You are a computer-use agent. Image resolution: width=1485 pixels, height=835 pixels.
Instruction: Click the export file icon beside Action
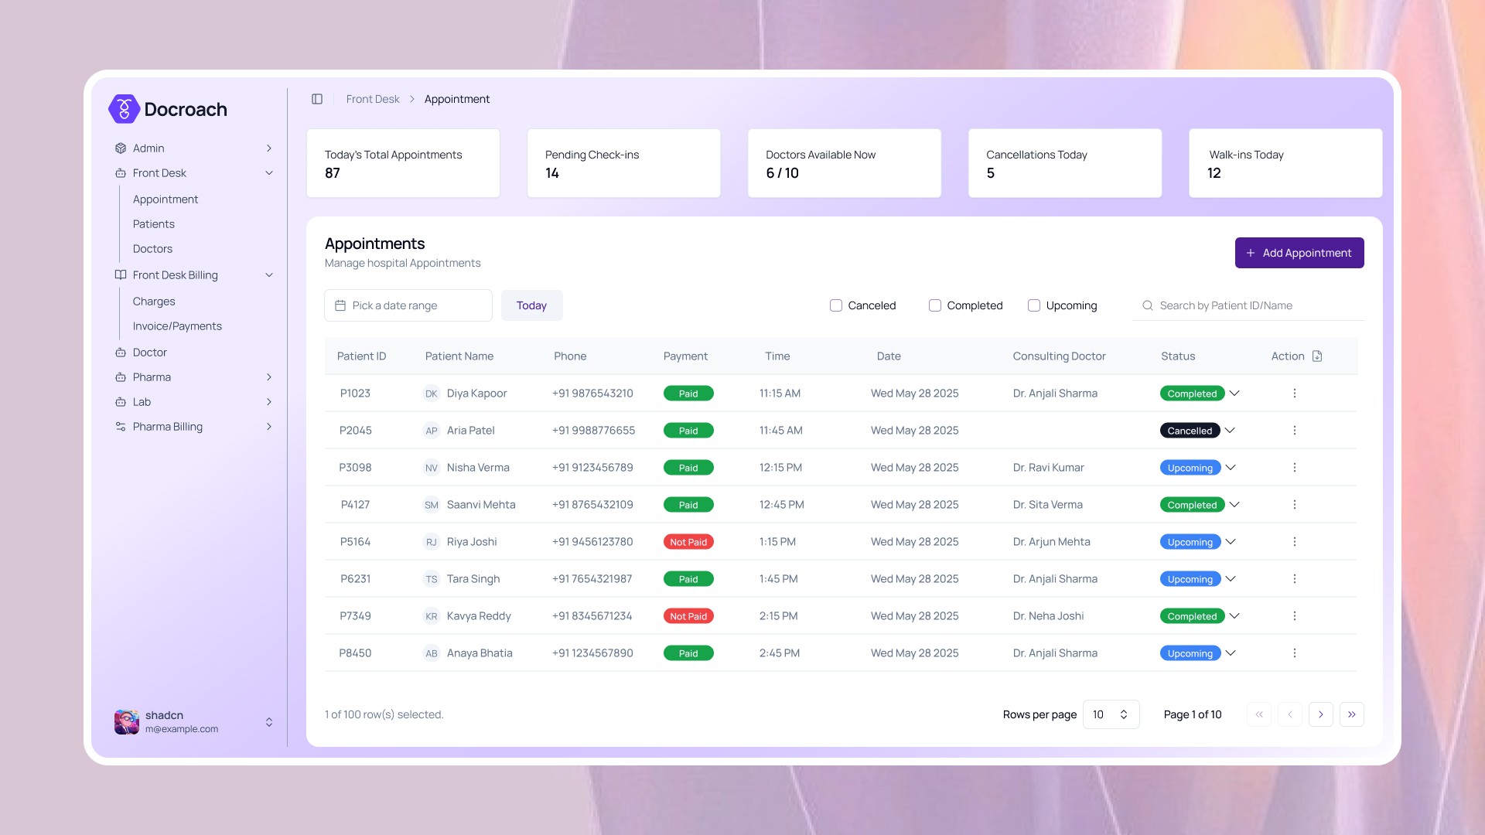[x=1317, y=356]
